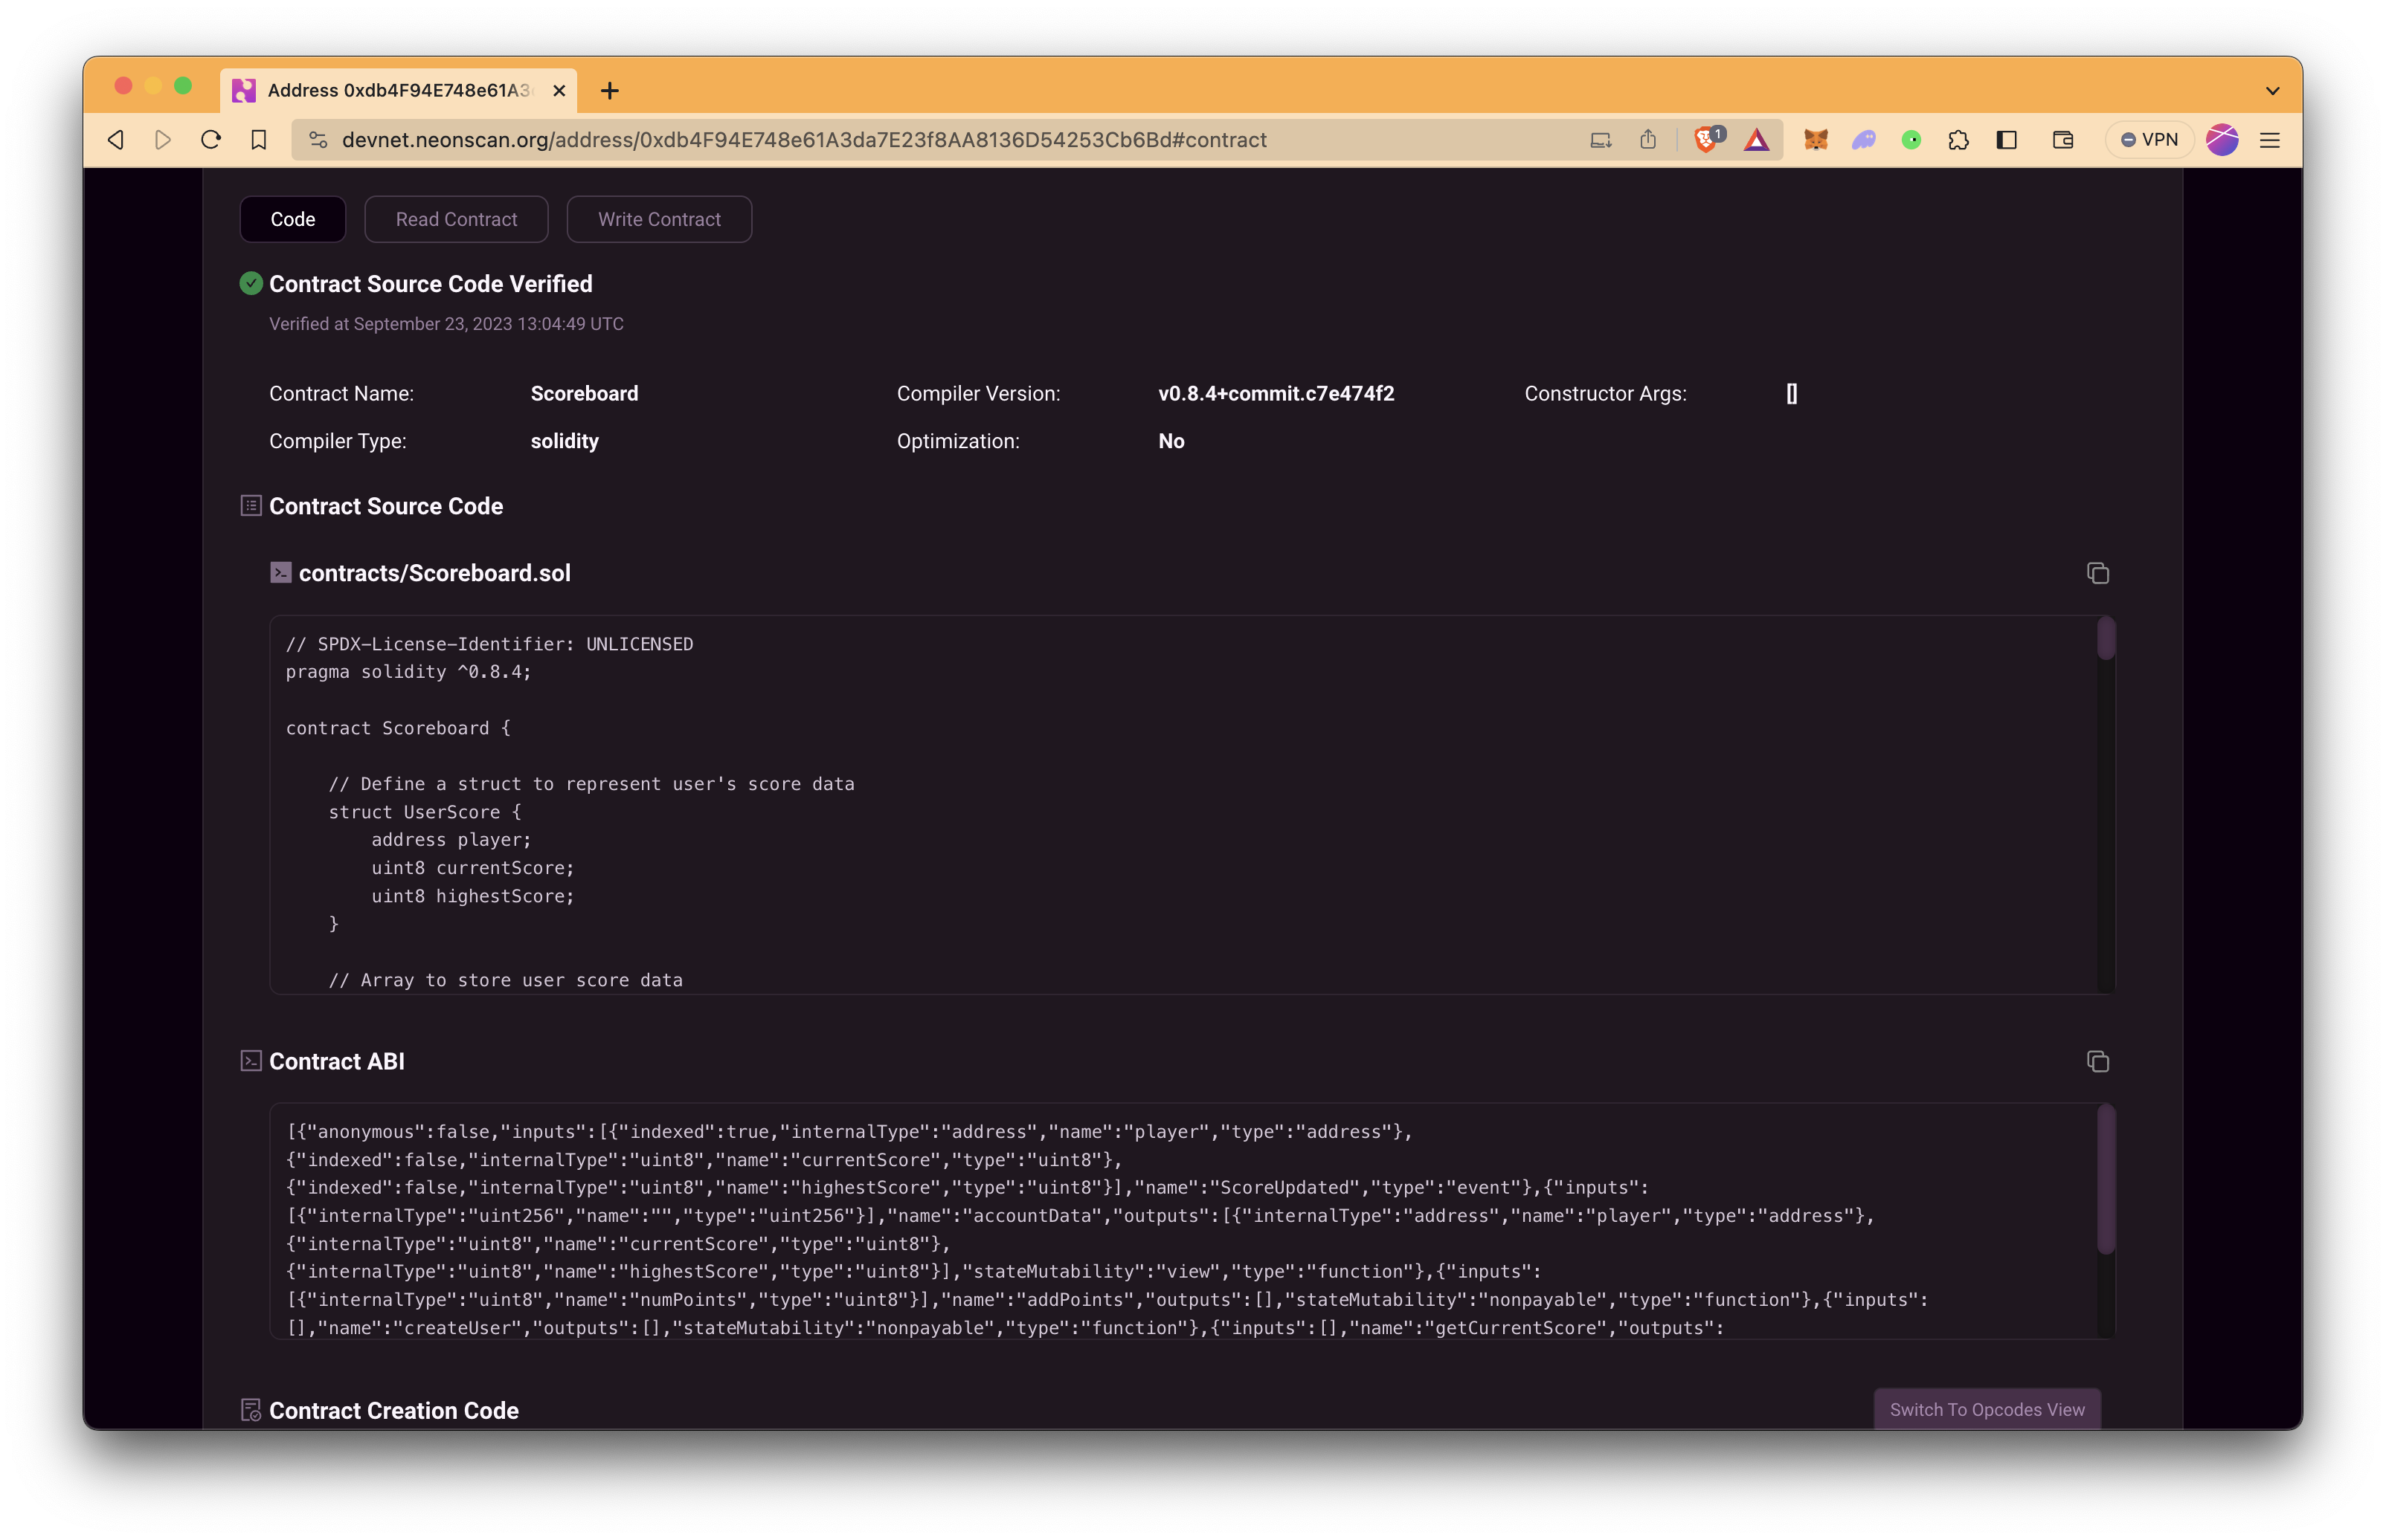The image size is (2386, 1540).
Task: Click the Compiler Version: label
Action: (978, 394)
